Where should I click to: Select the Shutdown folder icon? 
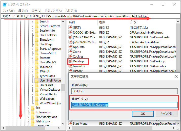click(36, 40)
